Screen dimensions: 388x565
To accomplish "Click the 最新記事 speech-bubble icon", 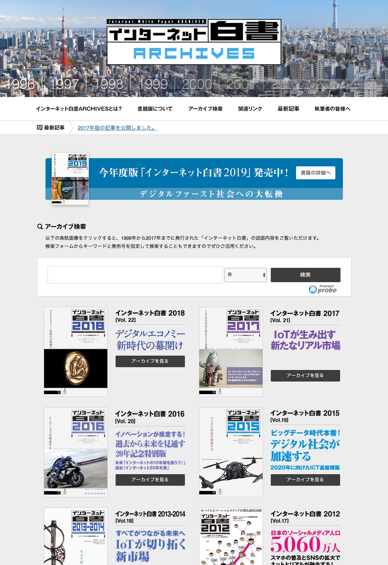I will (40, 128).
